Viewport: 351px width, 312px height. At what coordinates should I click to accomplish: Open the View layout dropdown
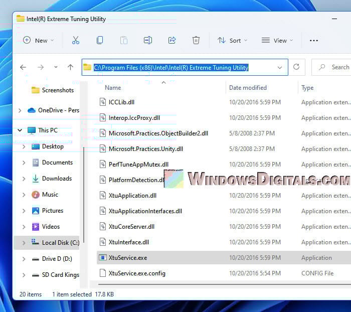coord(277,40)
